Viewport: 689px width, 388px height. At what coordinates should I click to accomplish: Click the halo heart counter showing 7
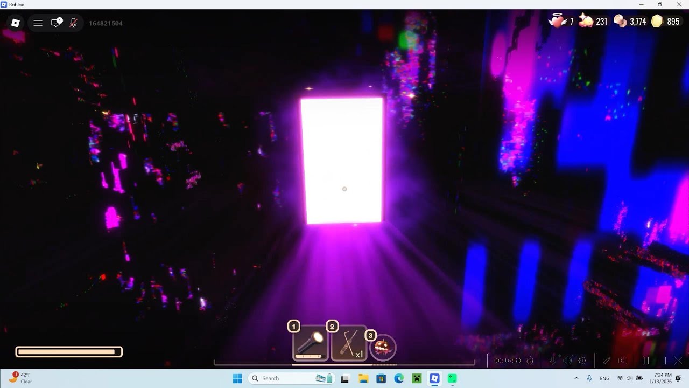point(560,22)
